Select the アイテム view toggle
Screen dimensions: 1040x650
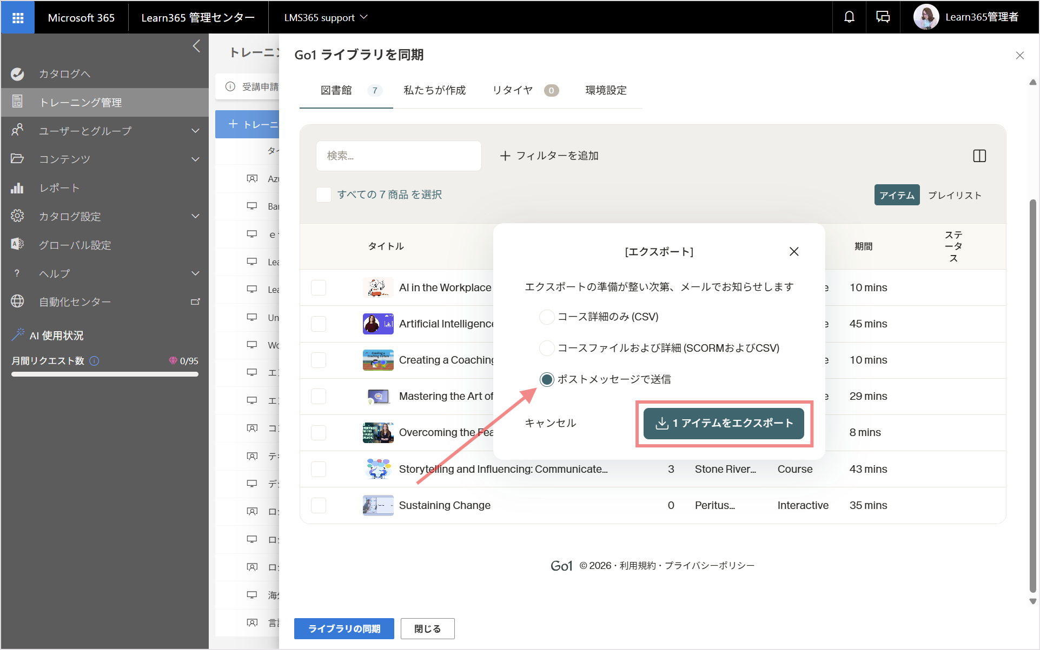point(897,195)
